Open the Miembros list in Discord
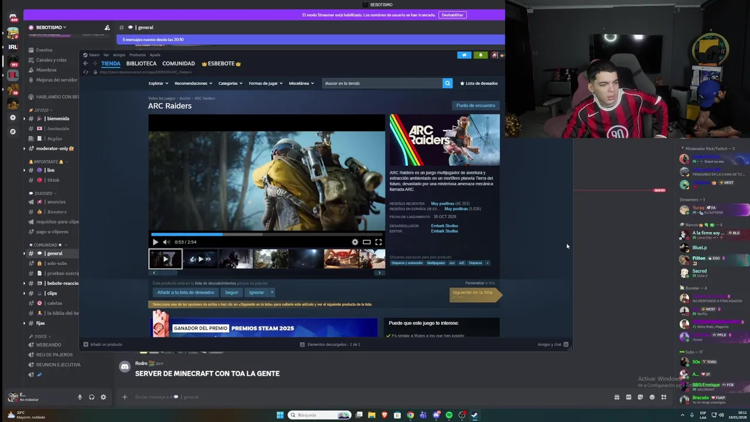Screen dimensions: 750x422 click(x=46, y=70)
